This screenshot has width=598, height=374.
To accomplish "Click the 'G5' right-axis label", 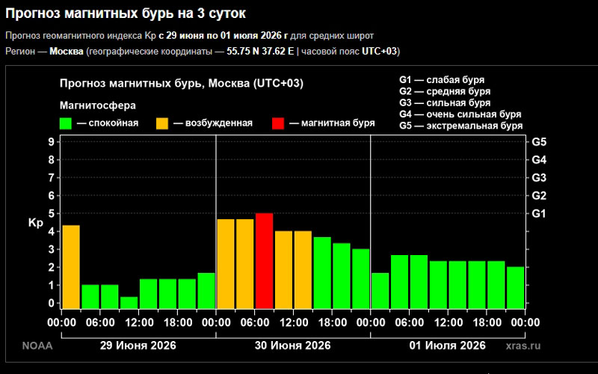I will [539, 142].
